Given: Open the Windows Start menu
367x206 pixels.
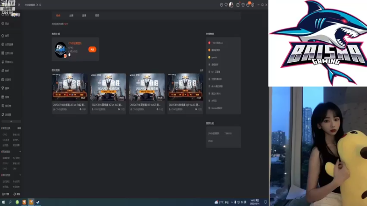Looking at the screenshot, I should click(x=3, y=202).
